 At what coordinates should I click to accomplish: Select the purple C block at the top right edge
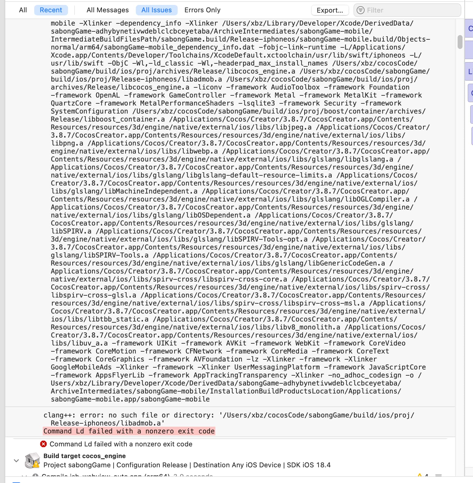469,28
